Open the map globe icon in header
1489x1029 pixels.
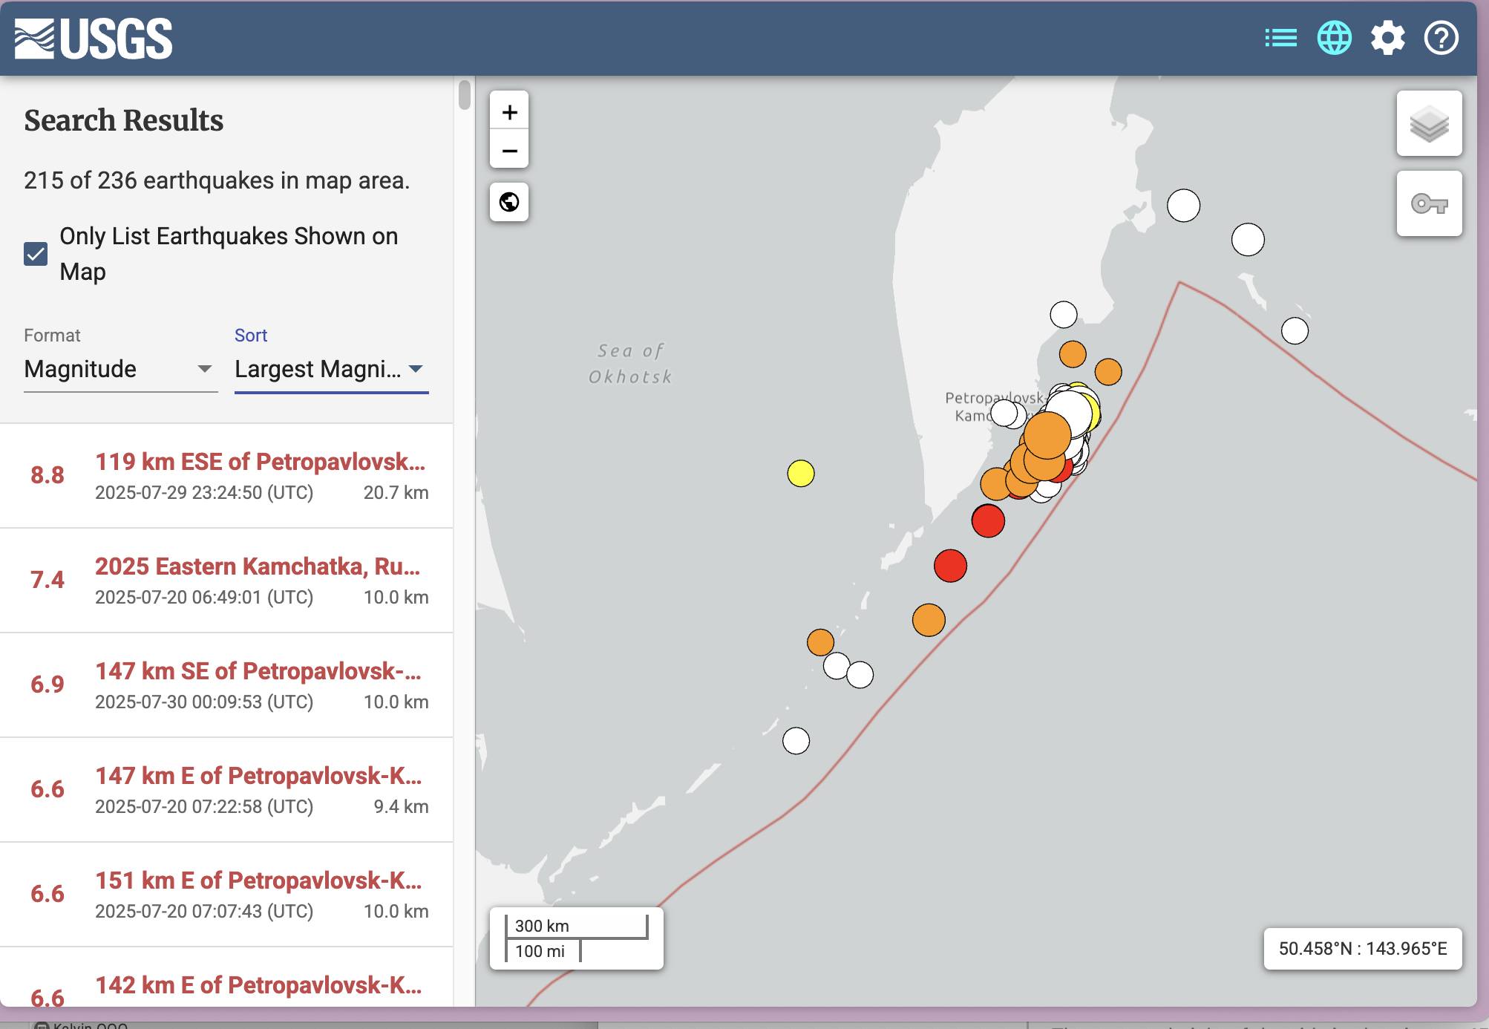pos(1334,38)
